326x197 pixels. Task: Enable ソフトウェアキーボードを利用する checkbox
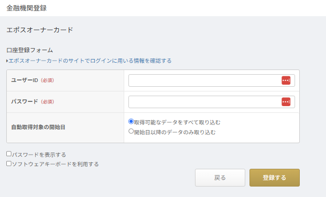pyautogui.click(x=9, y=164)
